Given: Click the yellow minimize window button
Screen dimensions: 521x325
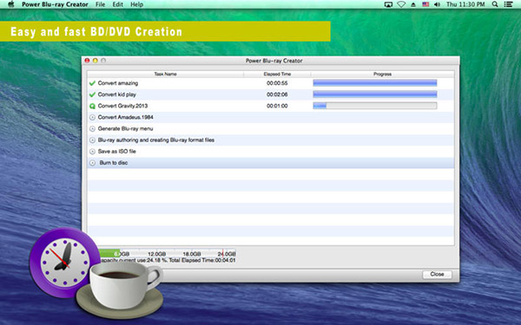Looking at the screenshot, I should click(95, 61).
